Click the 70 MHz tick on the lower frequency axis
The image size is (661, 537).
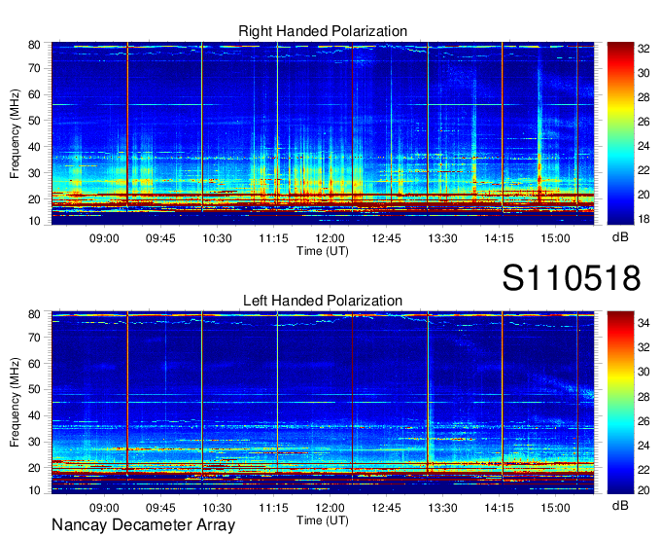click(34, 338)
